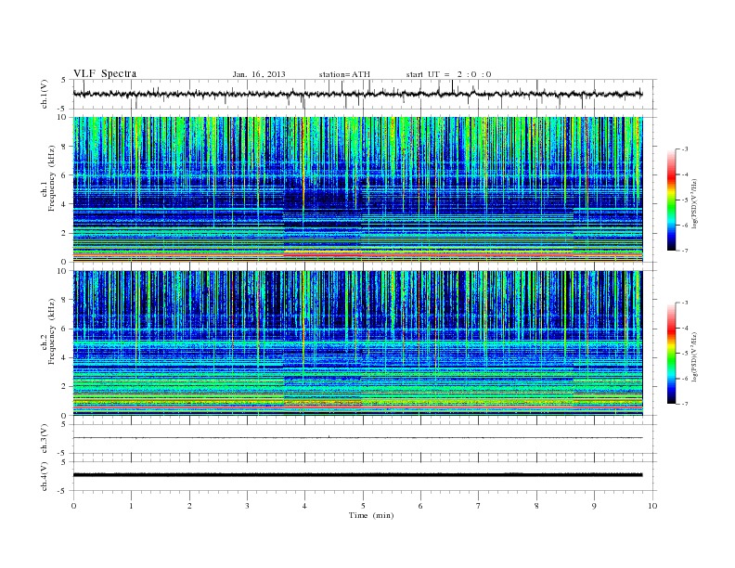The width and height of the screenshot is (735, 568).
Task: Click the ch.1 voltage waveform trace
Action: coord(357,94)
